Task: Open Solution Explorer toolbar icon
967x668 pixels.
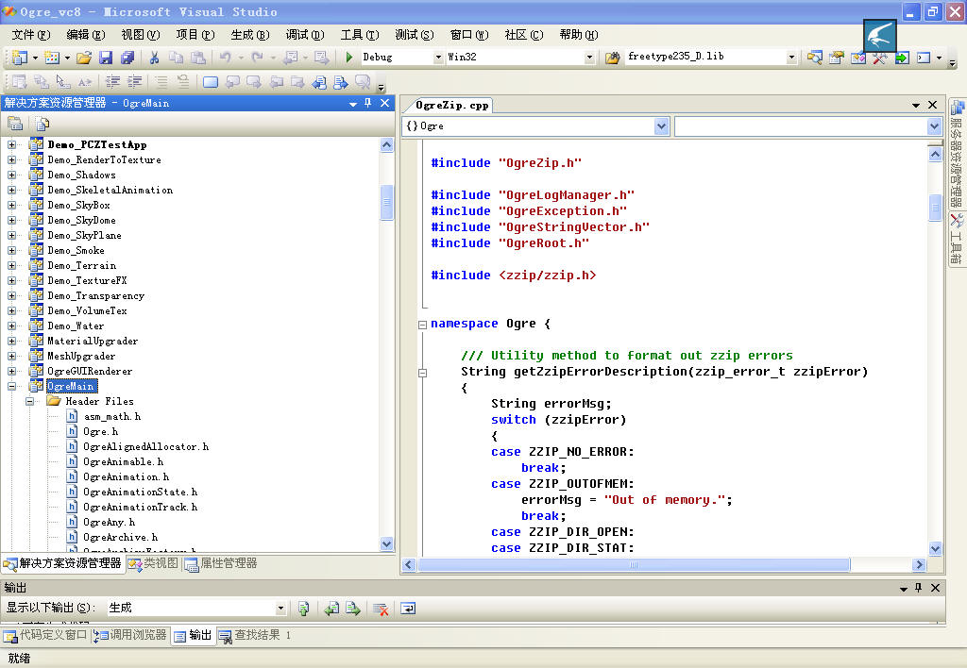Action: click(x=814, y=58)
